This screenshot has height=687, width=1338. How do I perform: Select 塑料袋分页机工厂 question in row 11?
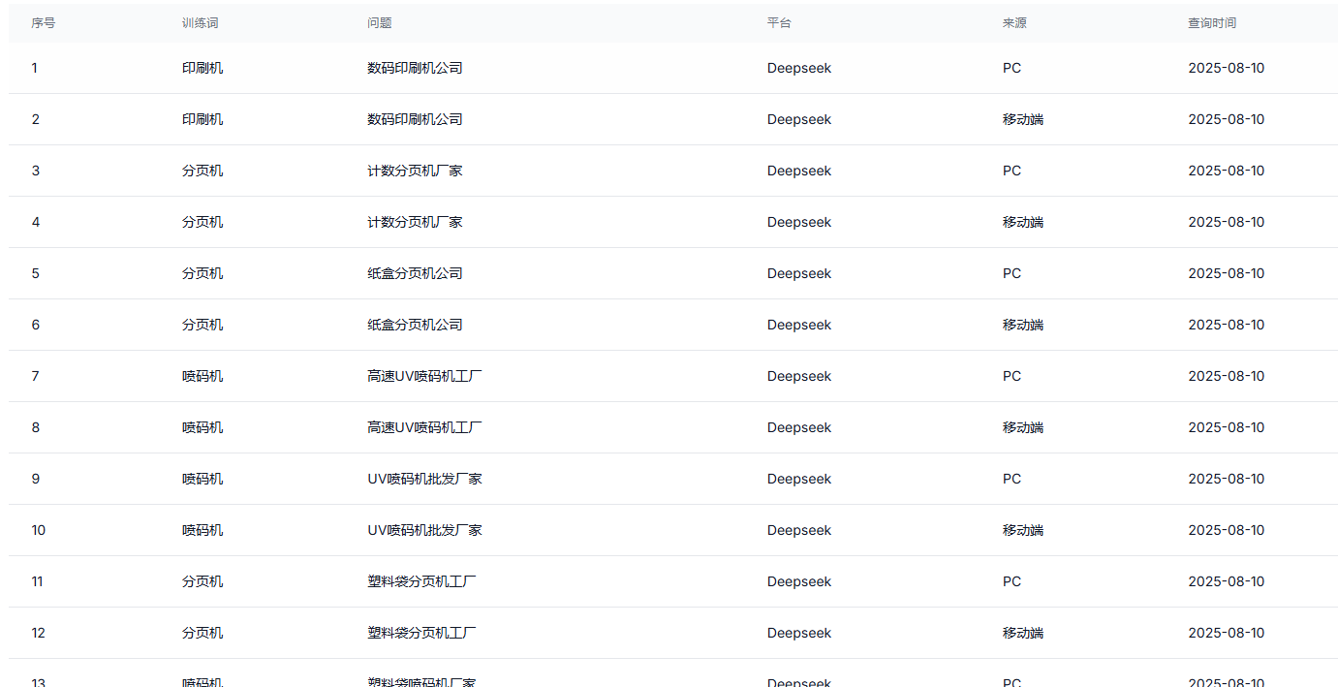click(x=421, y=581)
